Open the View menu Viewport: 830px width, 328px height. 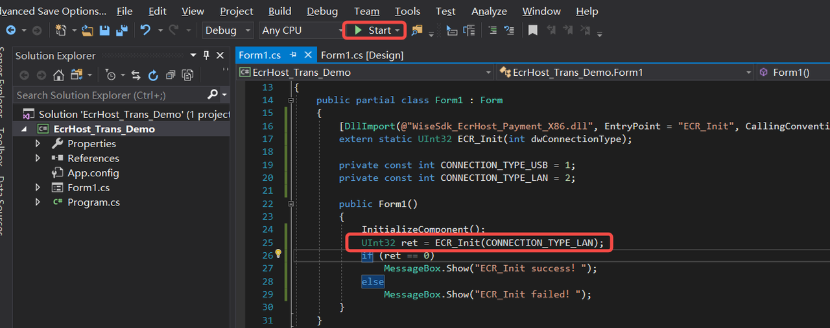pyautogui.click(x=193, y=11)
